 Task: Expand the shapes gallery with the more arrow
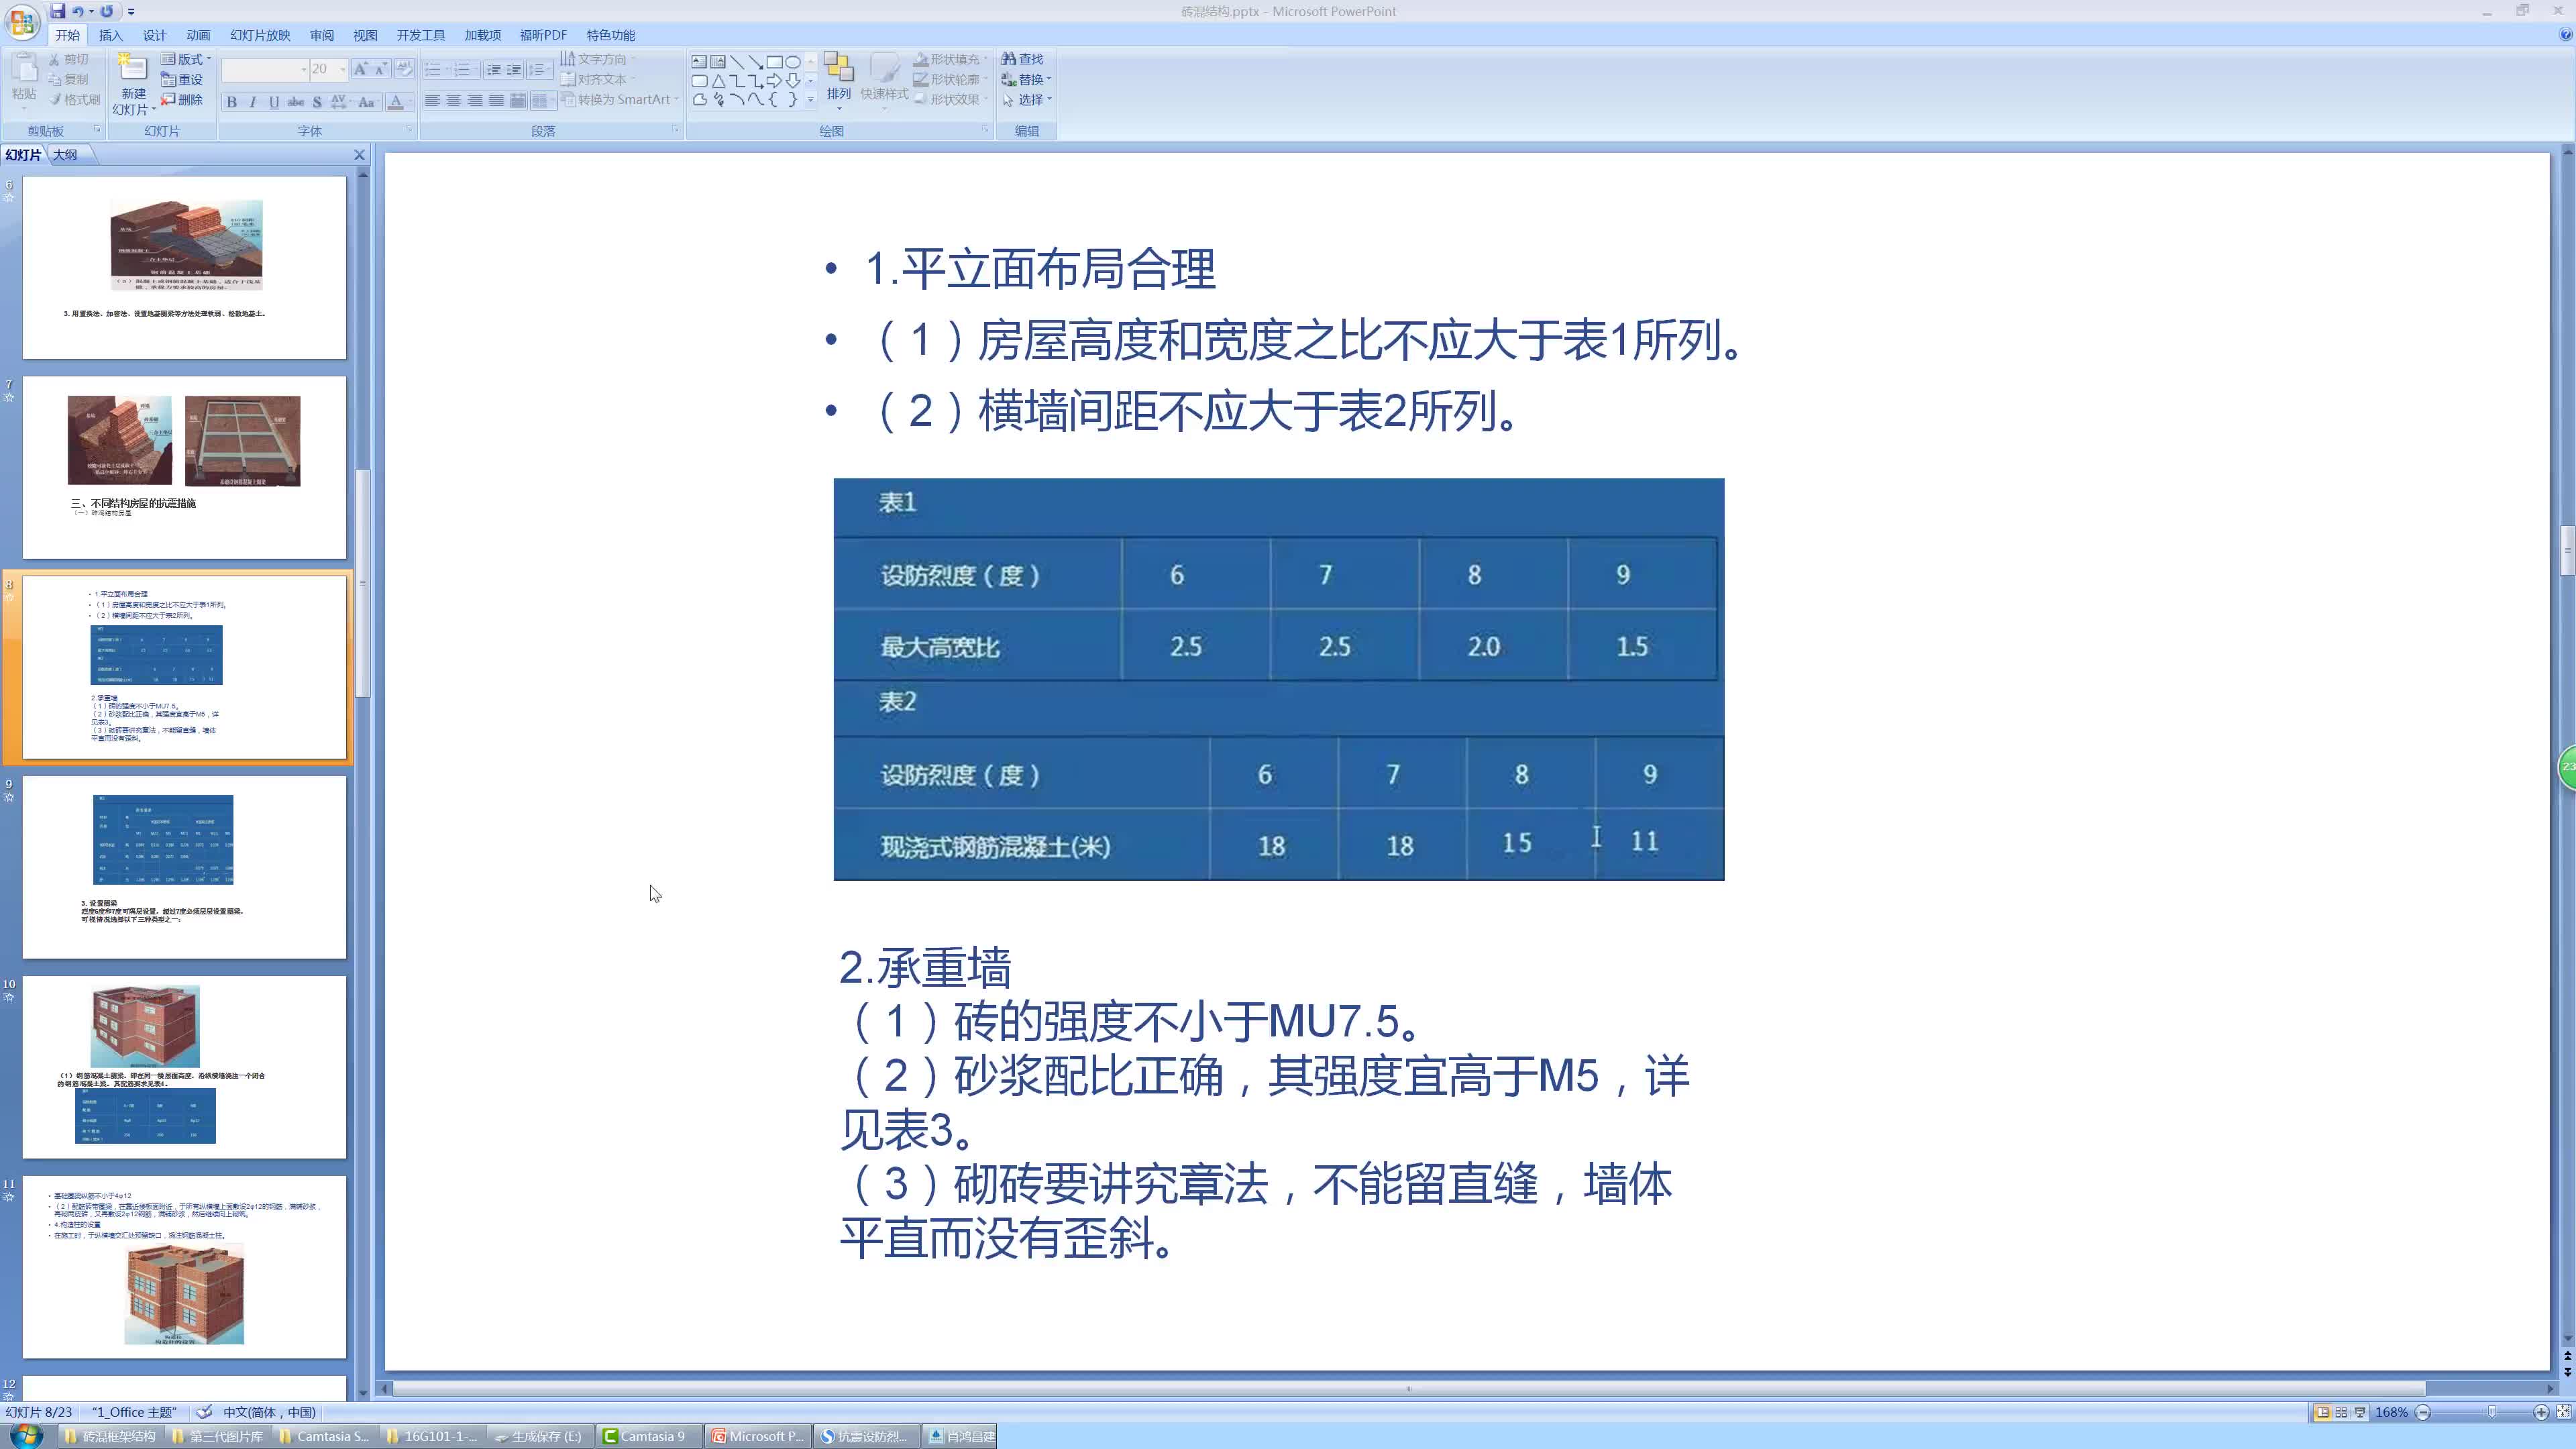(x=810, y=100)
